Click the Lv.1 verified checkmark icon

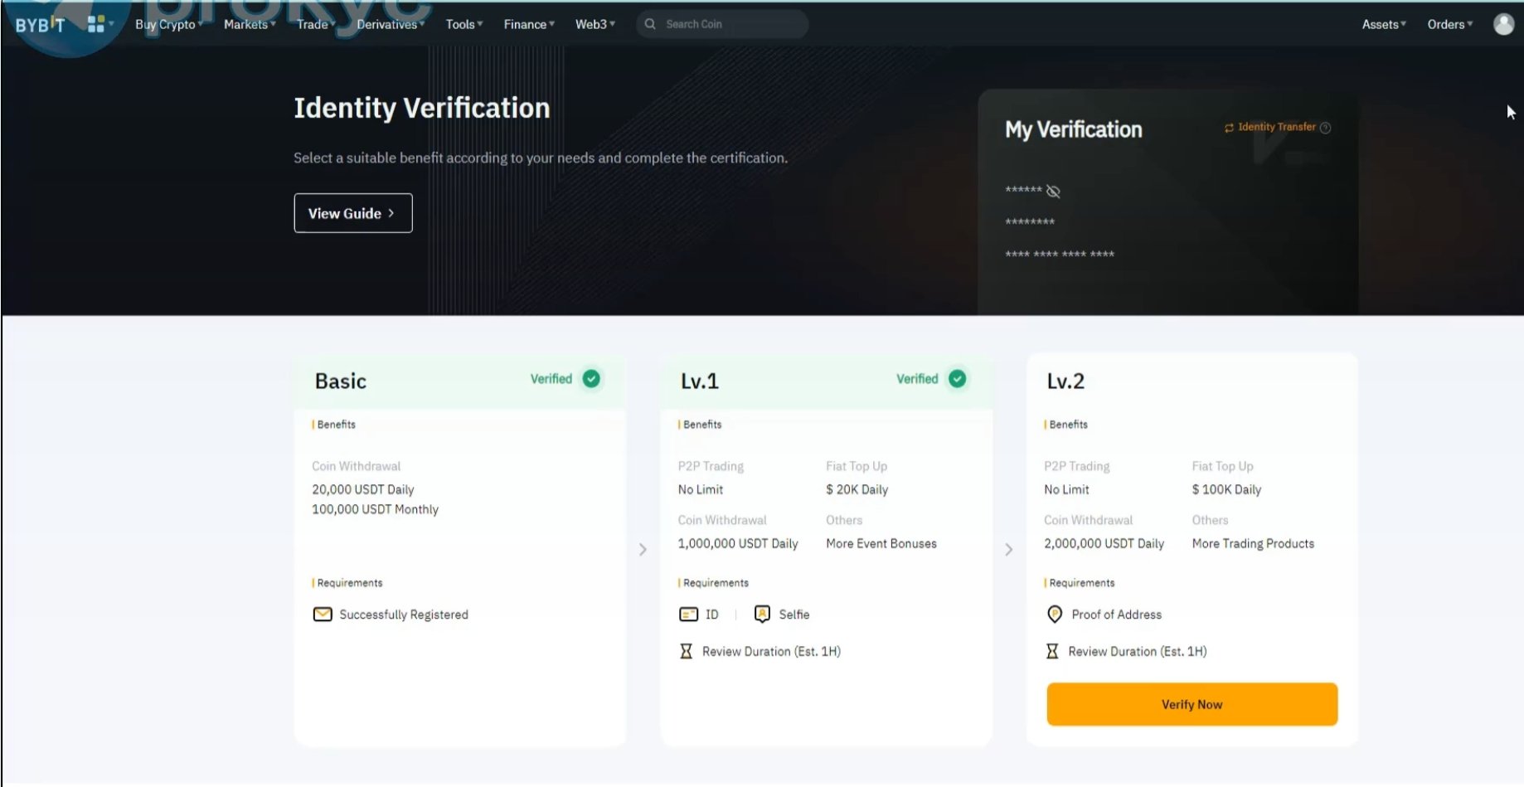pos(957,379)
